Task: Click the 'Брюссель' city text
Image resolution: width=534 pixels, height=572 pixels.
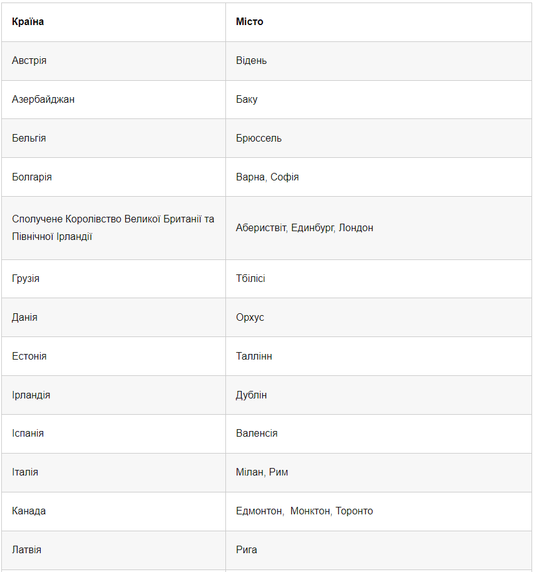Action: click(259, 138)
